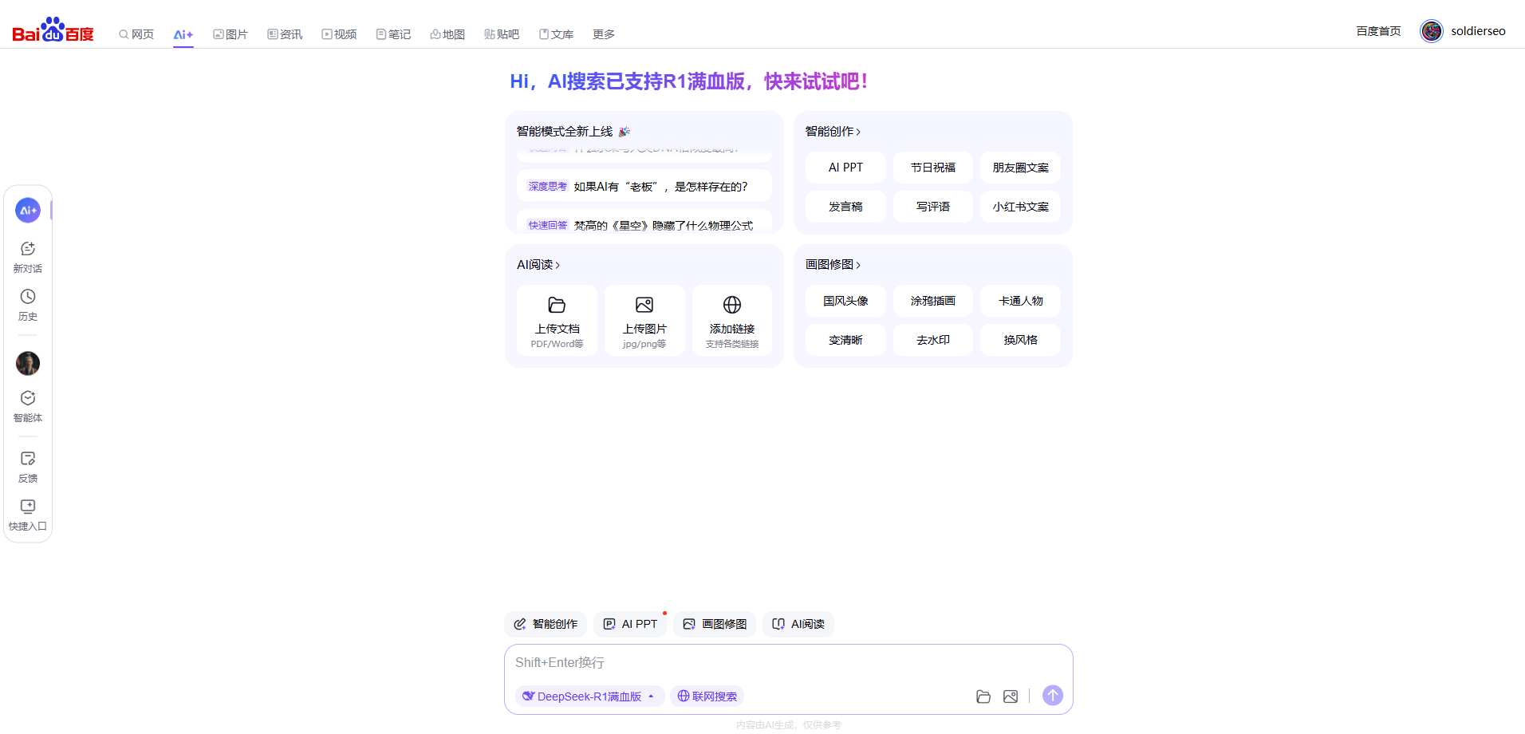Image resolution: width=1525 pixels, height=734 pixels.
Task: Open the 更多 menu
Action: 604,34
